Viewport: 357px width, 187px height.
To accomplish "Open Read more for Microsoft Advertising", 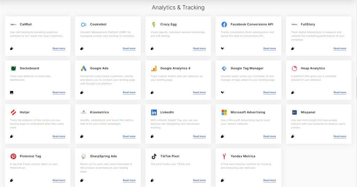I will pyautogui.click(x=269, y=137).
